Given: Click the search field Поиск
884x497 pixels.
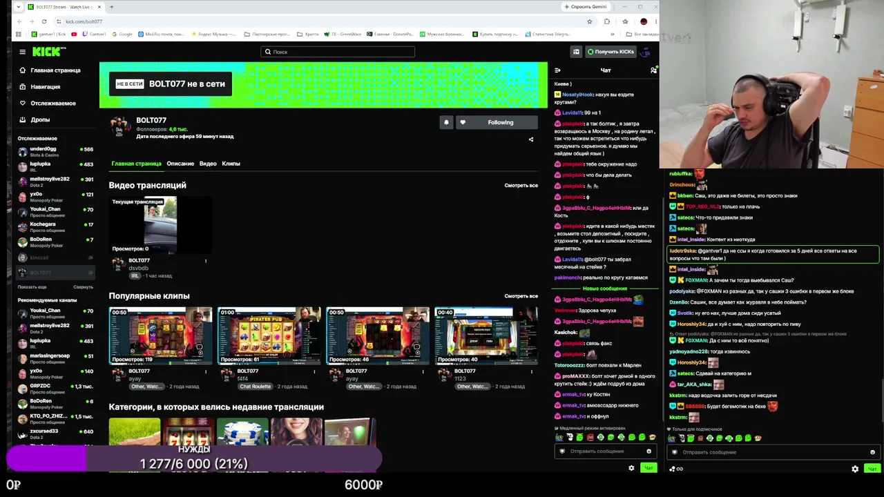Looking at the screenshot, I should tap(338, 52).
